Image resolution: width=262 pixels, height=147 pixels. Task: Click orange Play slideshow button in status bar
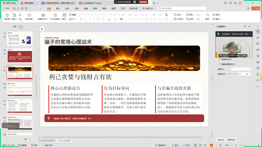point(211,145)
